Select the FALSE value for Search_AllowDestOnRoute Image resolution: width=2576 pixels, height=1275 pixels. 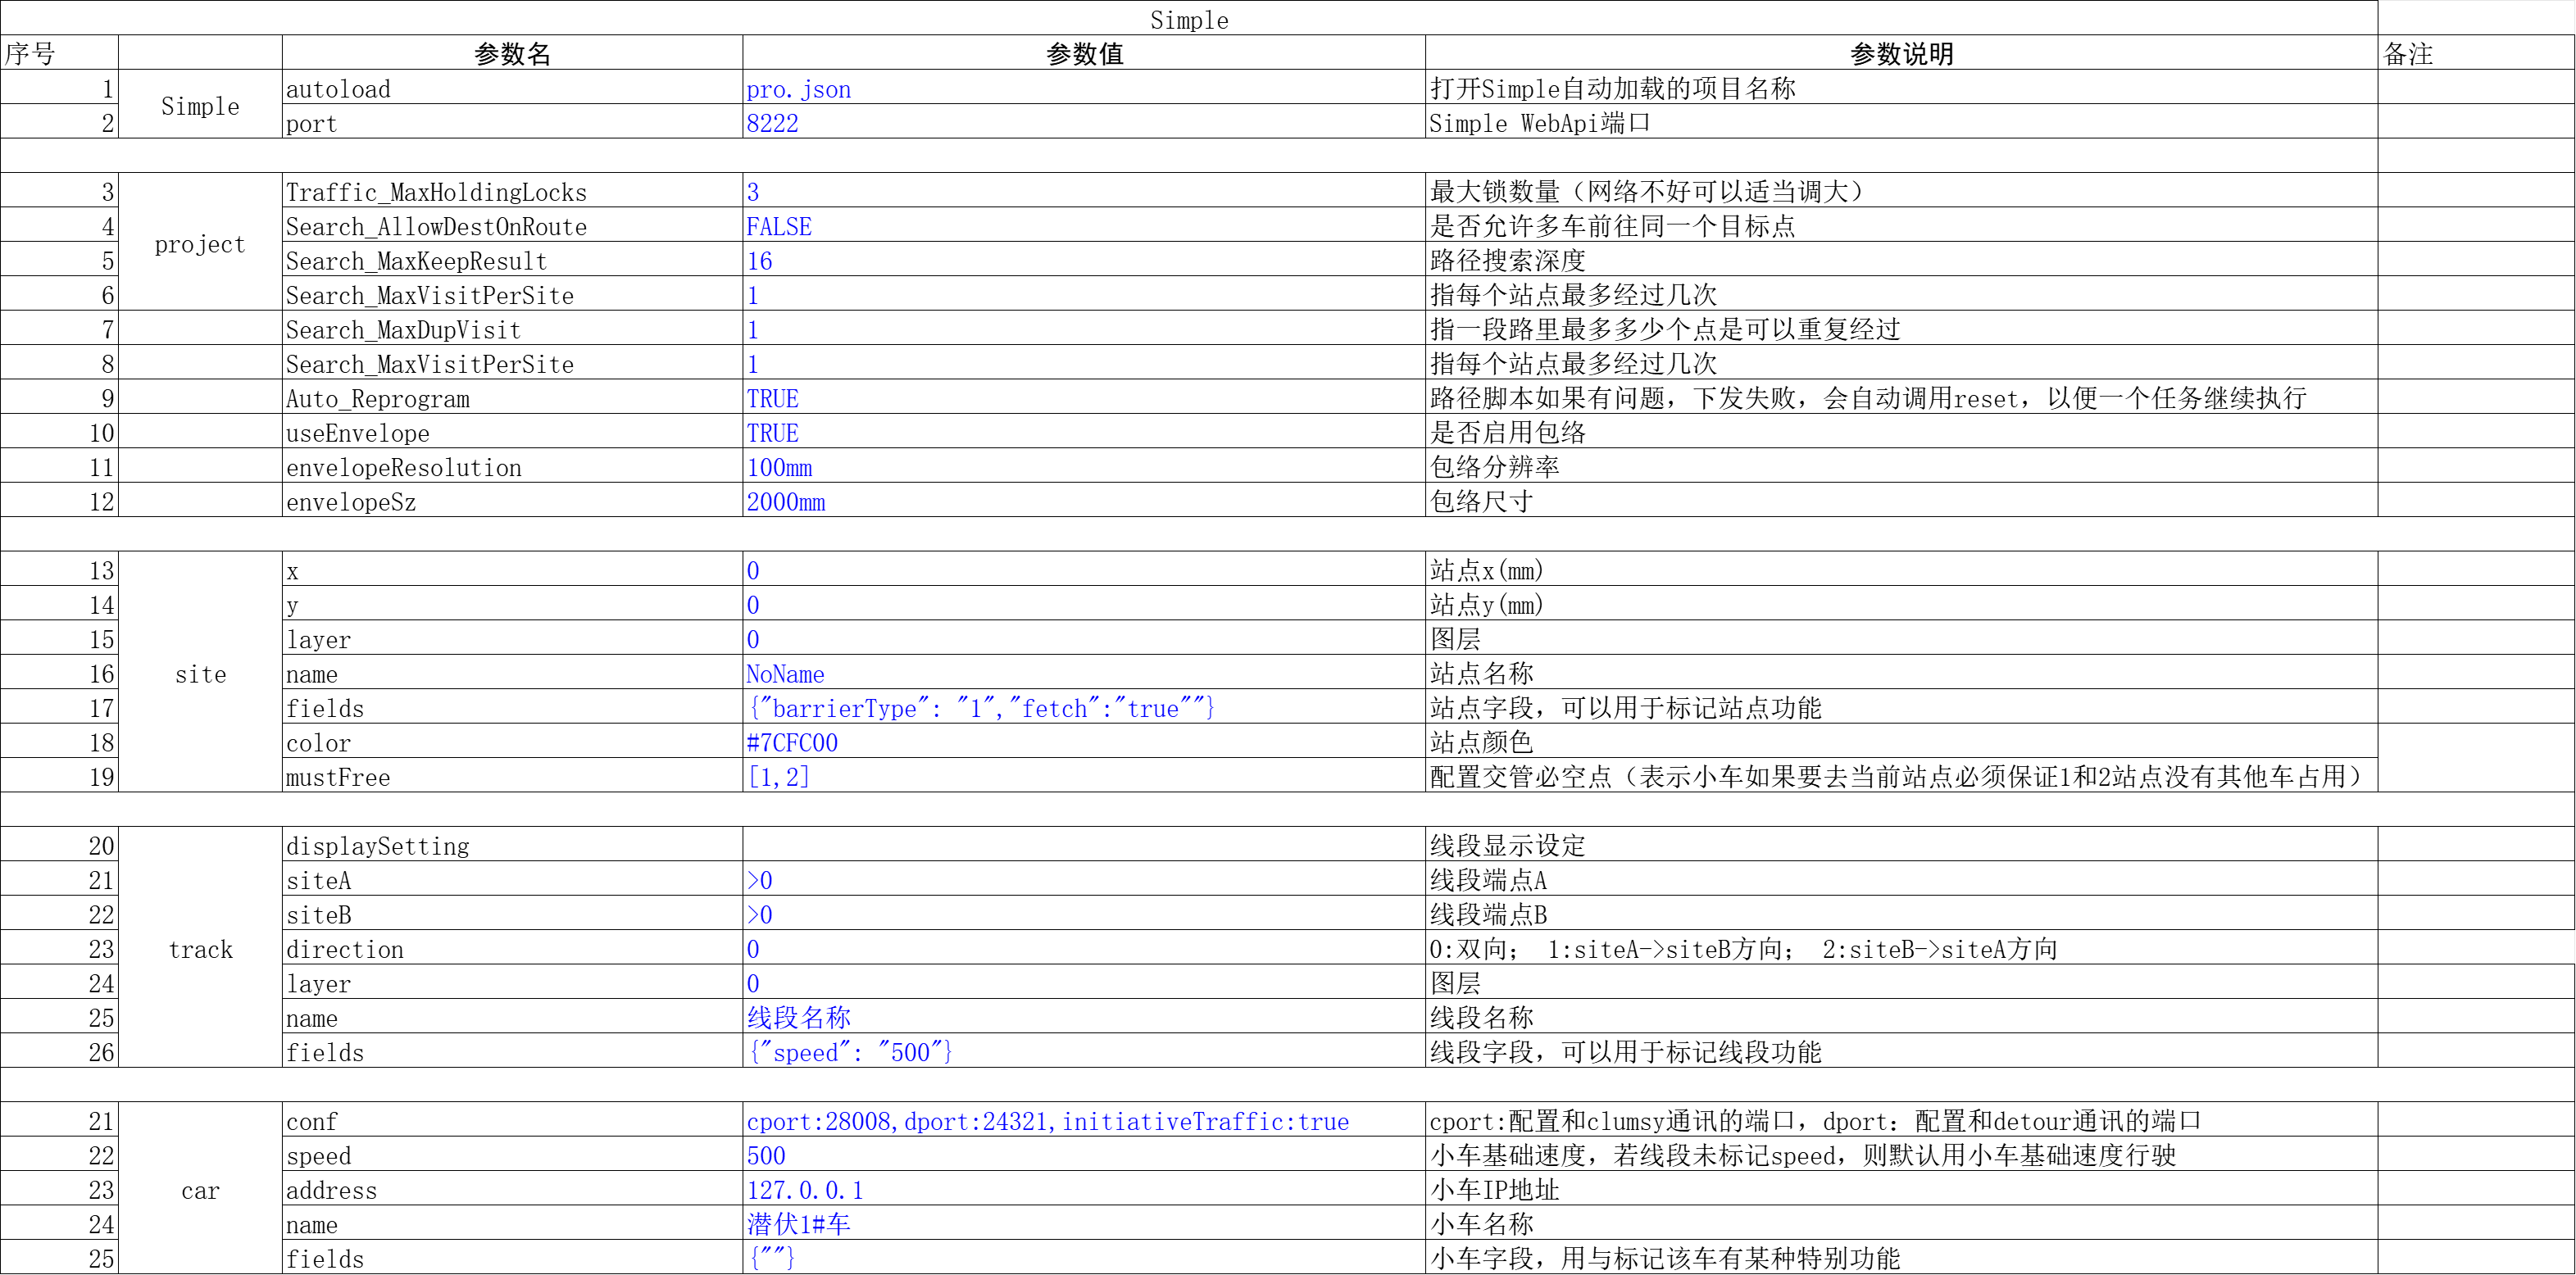(779, 227)
